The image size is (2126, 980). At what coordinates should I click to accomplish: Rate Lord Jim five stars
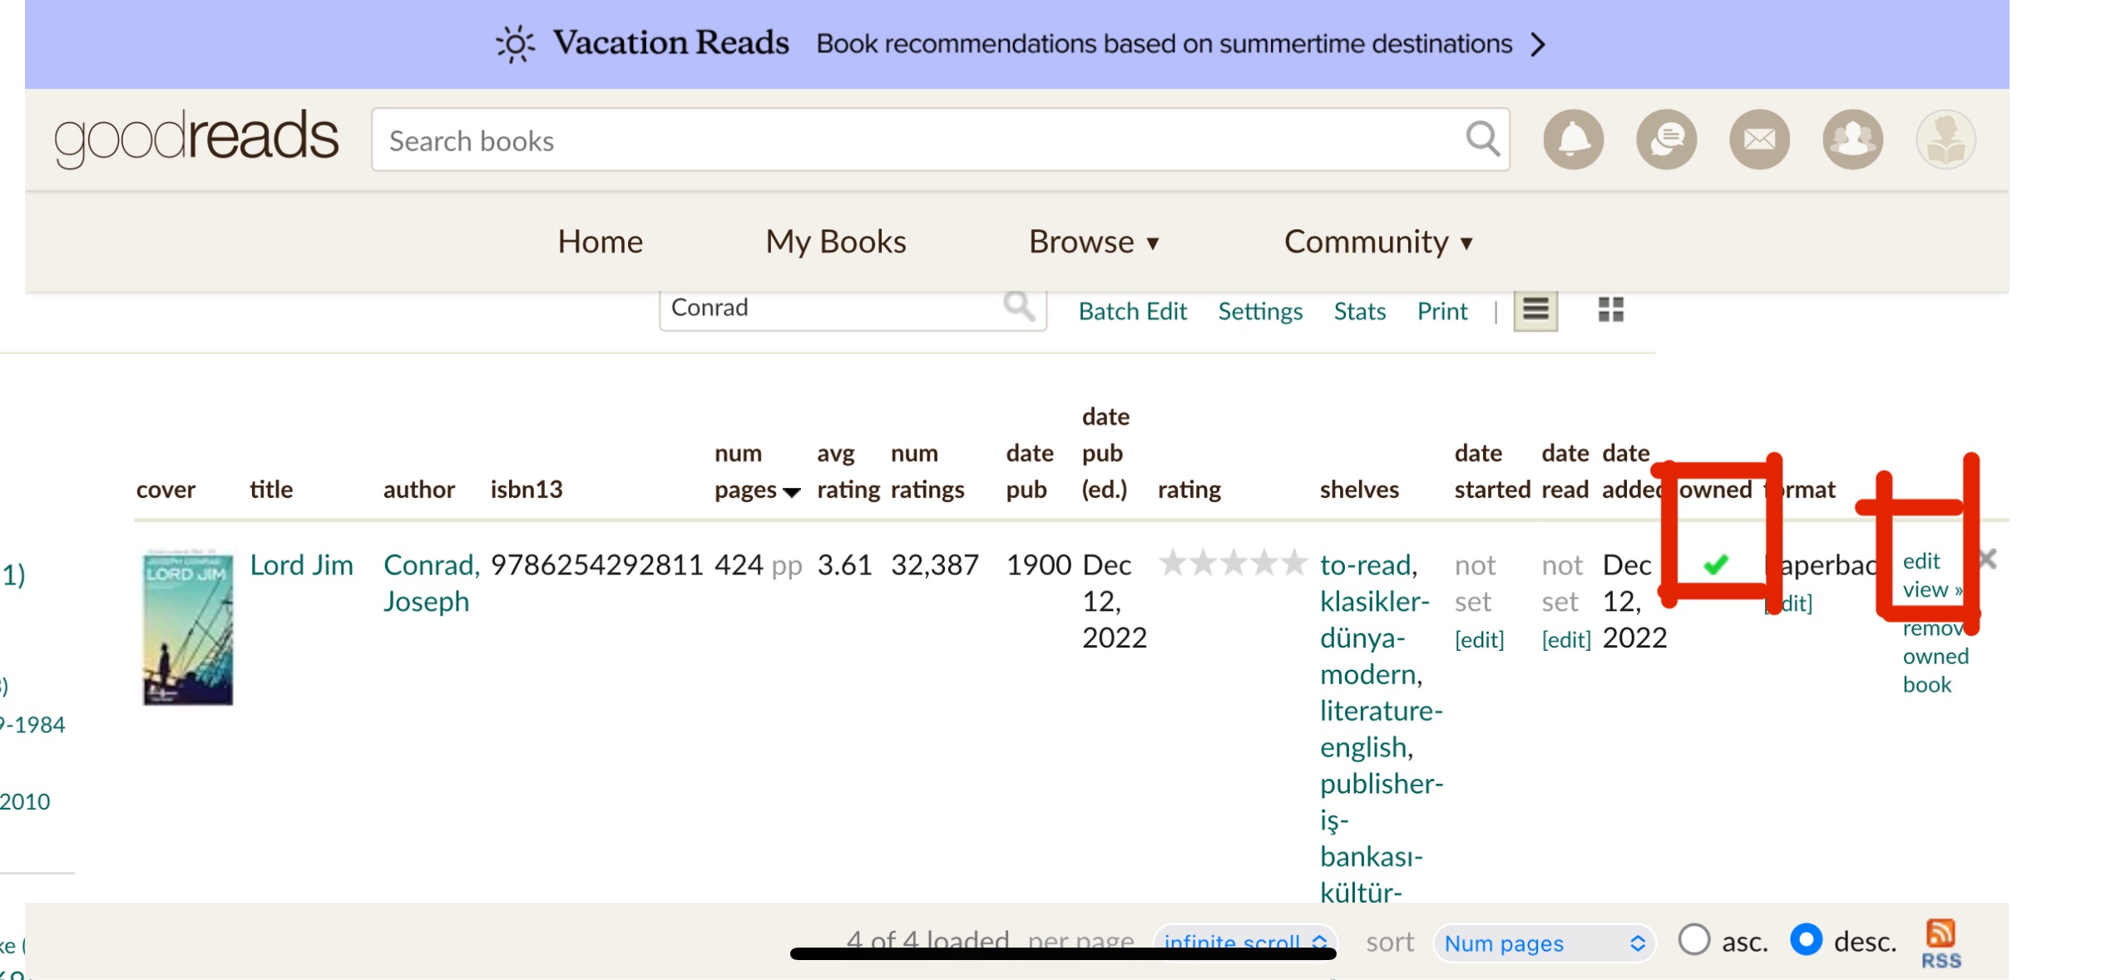tap(1293, 564)
